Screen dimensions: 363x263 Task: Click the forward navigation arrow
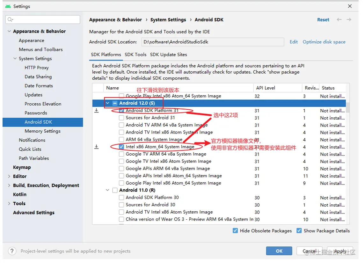(x=349, y=20)
